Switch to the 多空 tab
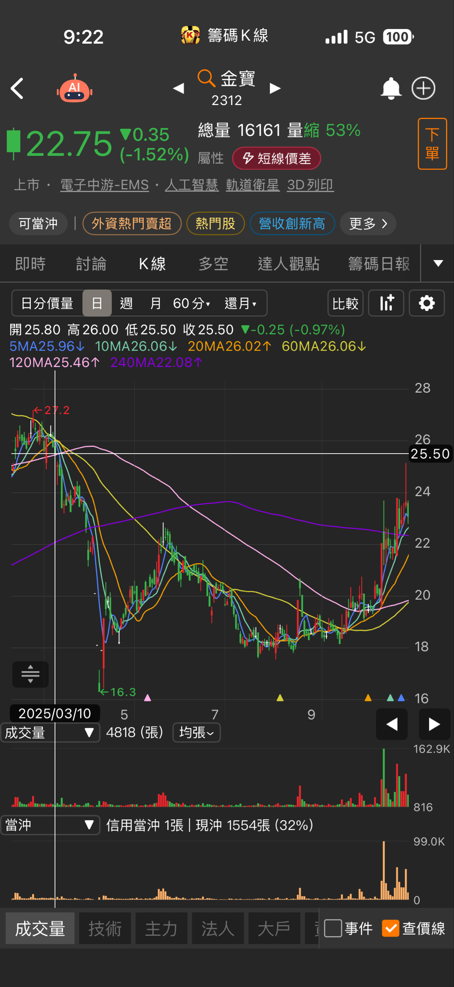Viewport: 454px width, 987px height. [214, 263]
